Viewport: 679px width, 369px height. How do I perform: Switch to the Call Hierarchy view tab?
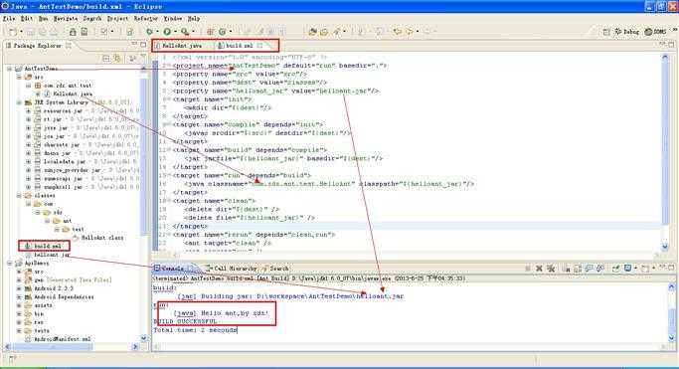click(x=232, y=269)
